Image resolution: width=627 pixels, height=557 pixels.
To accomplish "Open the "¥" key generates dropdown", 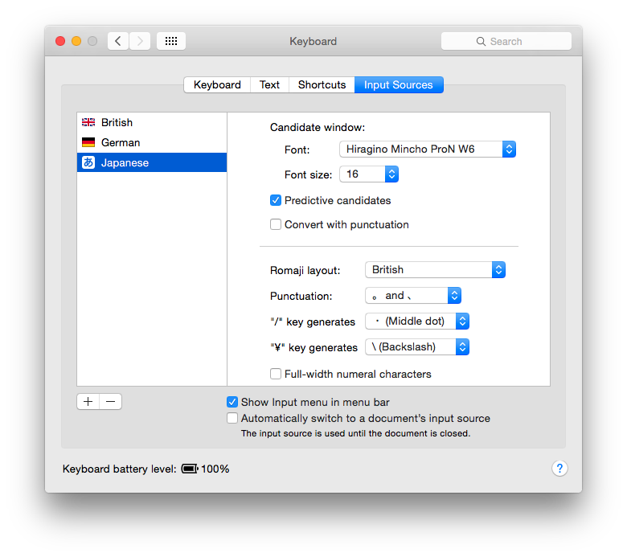I will pyautogui.click(x=417, y=346).
